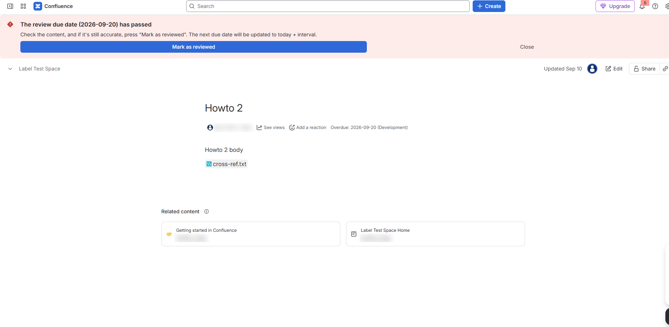Click the search field

pyautogui.click(x=328, y=6)
